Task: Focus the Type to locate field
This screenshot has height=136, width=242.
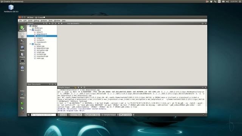Action: click(x=43, y=115)
